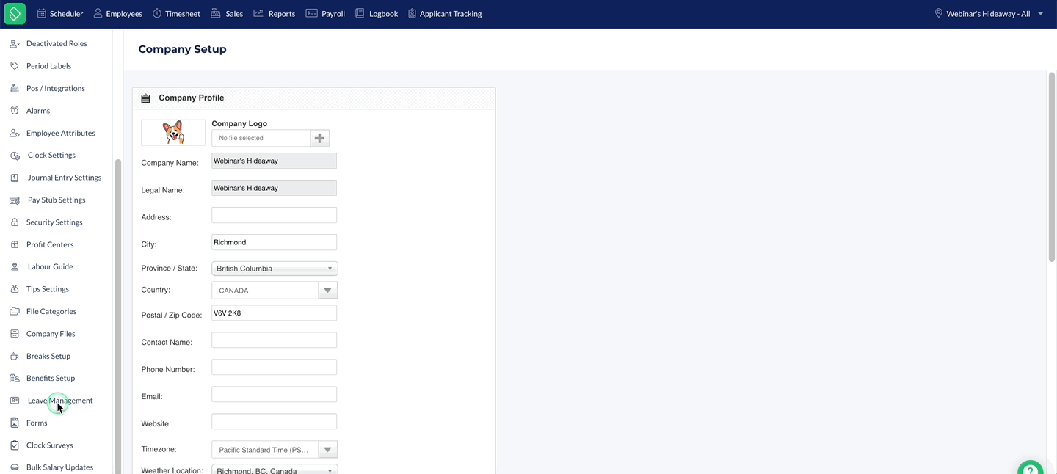
Task: Click the Clock Settings icon
Action: coord(15,156)
